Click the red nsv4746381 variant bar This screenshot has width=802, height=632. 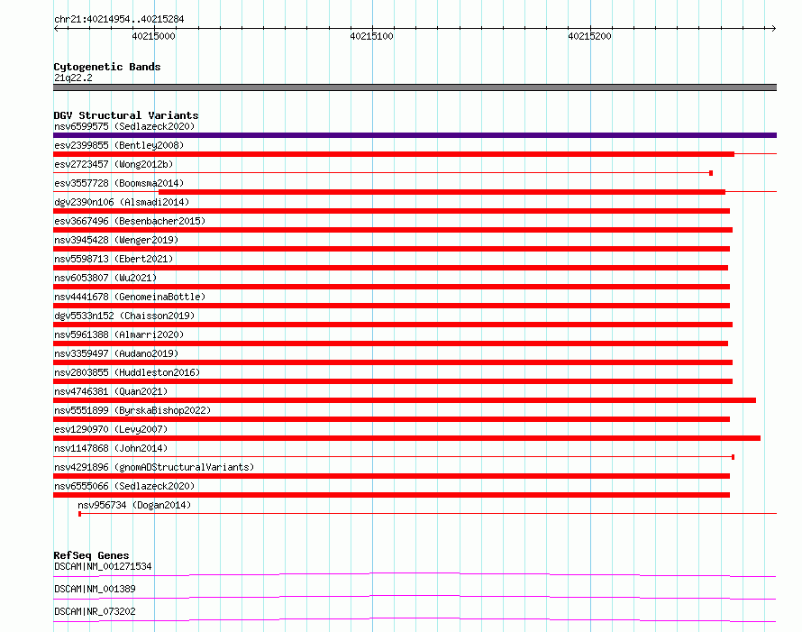[405, 400]
